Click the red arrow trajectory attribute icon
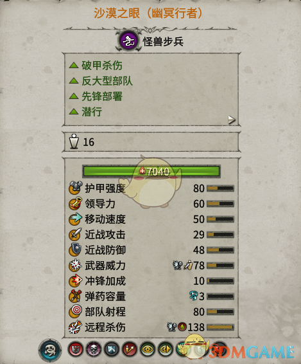301x364 pixels. 129,349
